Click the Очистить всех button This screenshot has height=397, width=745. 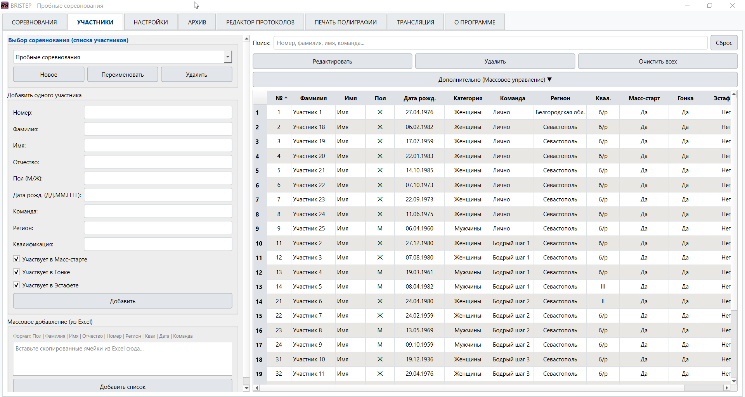tap(657, 61)
